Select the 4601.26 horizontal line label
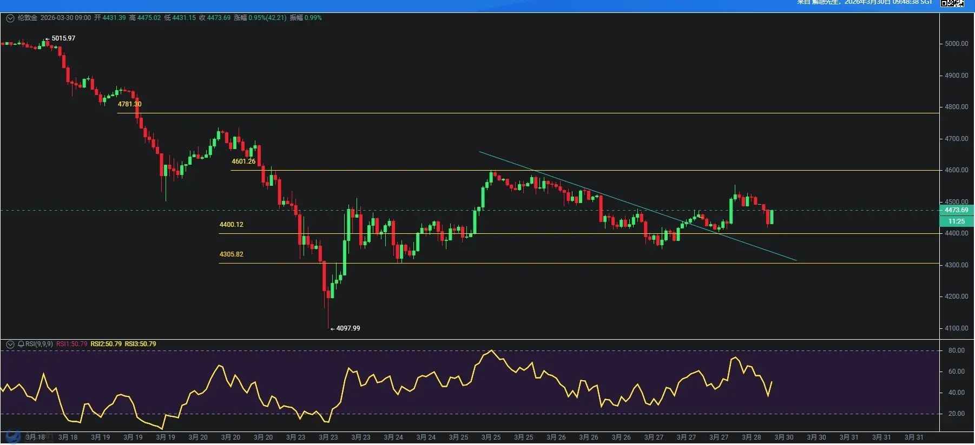Screen dimensions: 975x445 (243, 161)
